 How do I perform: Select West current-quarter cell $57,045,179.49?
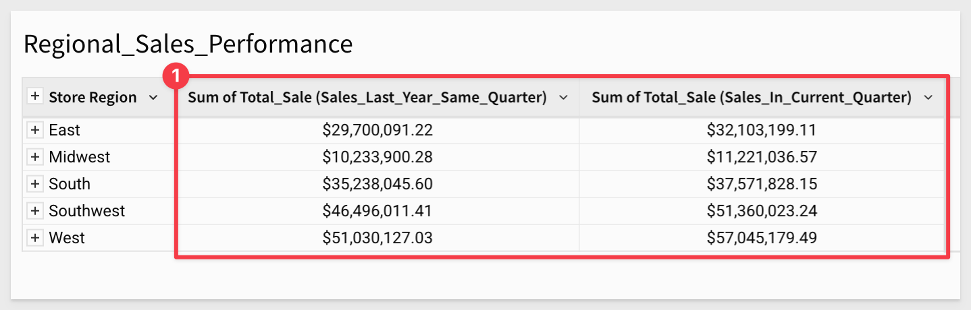762,238
